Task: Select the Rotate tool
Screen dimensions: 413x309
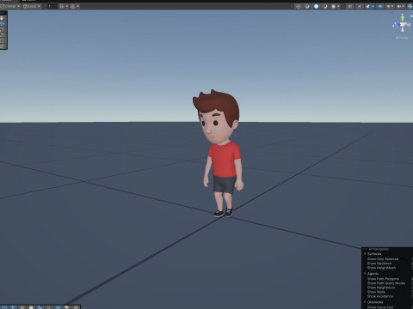Action: coord(2,29)
